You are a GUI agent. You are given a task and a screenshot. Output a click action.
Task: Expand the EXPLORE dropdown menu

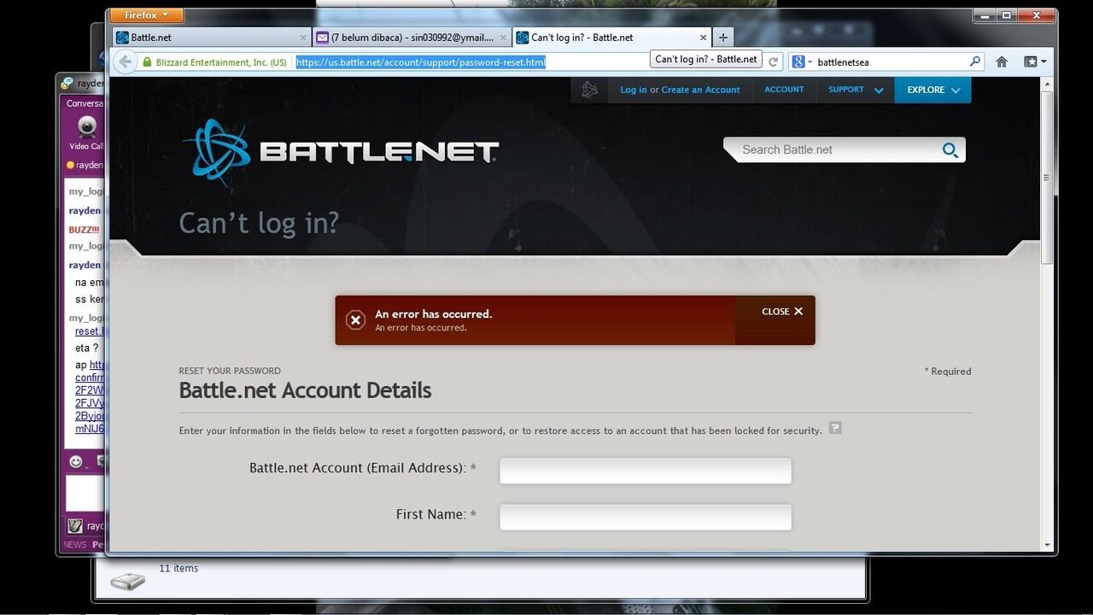[x=932, y=90]
